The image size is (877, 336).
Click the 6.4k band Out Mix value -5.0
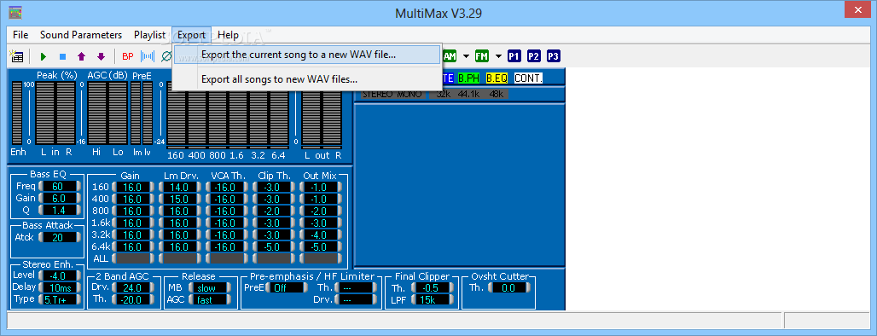point(321,246)
